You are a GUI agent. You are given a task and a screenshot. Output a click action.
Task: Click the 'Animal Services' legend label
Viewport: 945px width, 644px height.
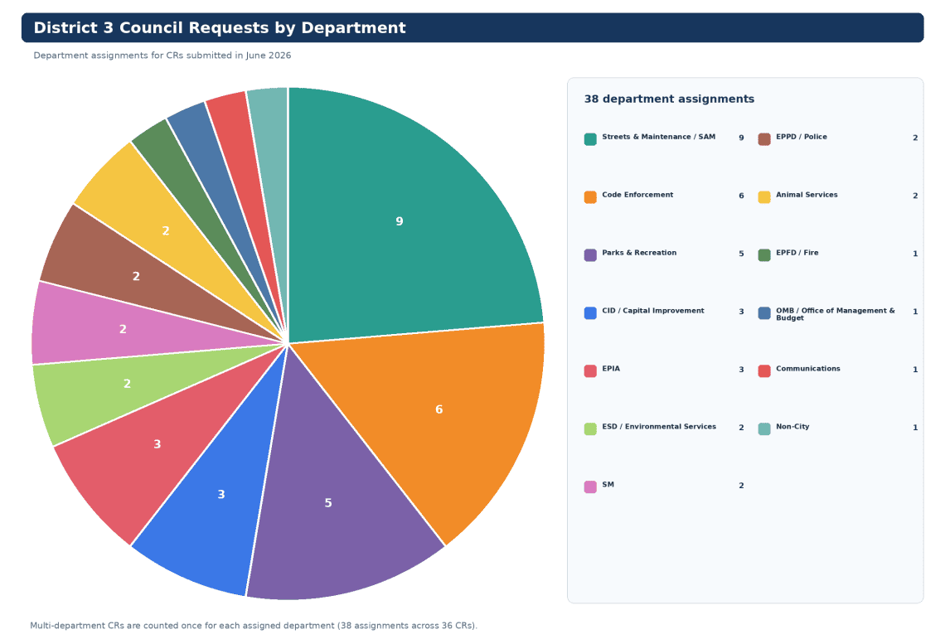coord(807,195)
